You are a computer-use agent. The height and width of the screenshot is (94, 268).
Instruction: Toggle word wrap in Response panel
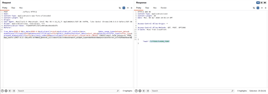tap(258, 8)
